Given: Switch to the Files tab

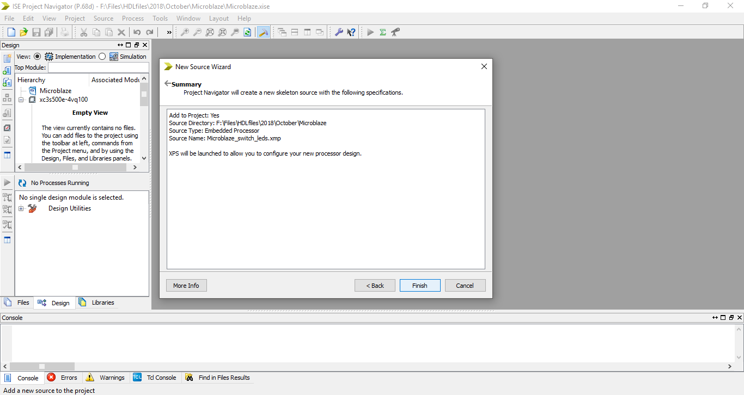Looking at the screenshot, I should point(17,303).
